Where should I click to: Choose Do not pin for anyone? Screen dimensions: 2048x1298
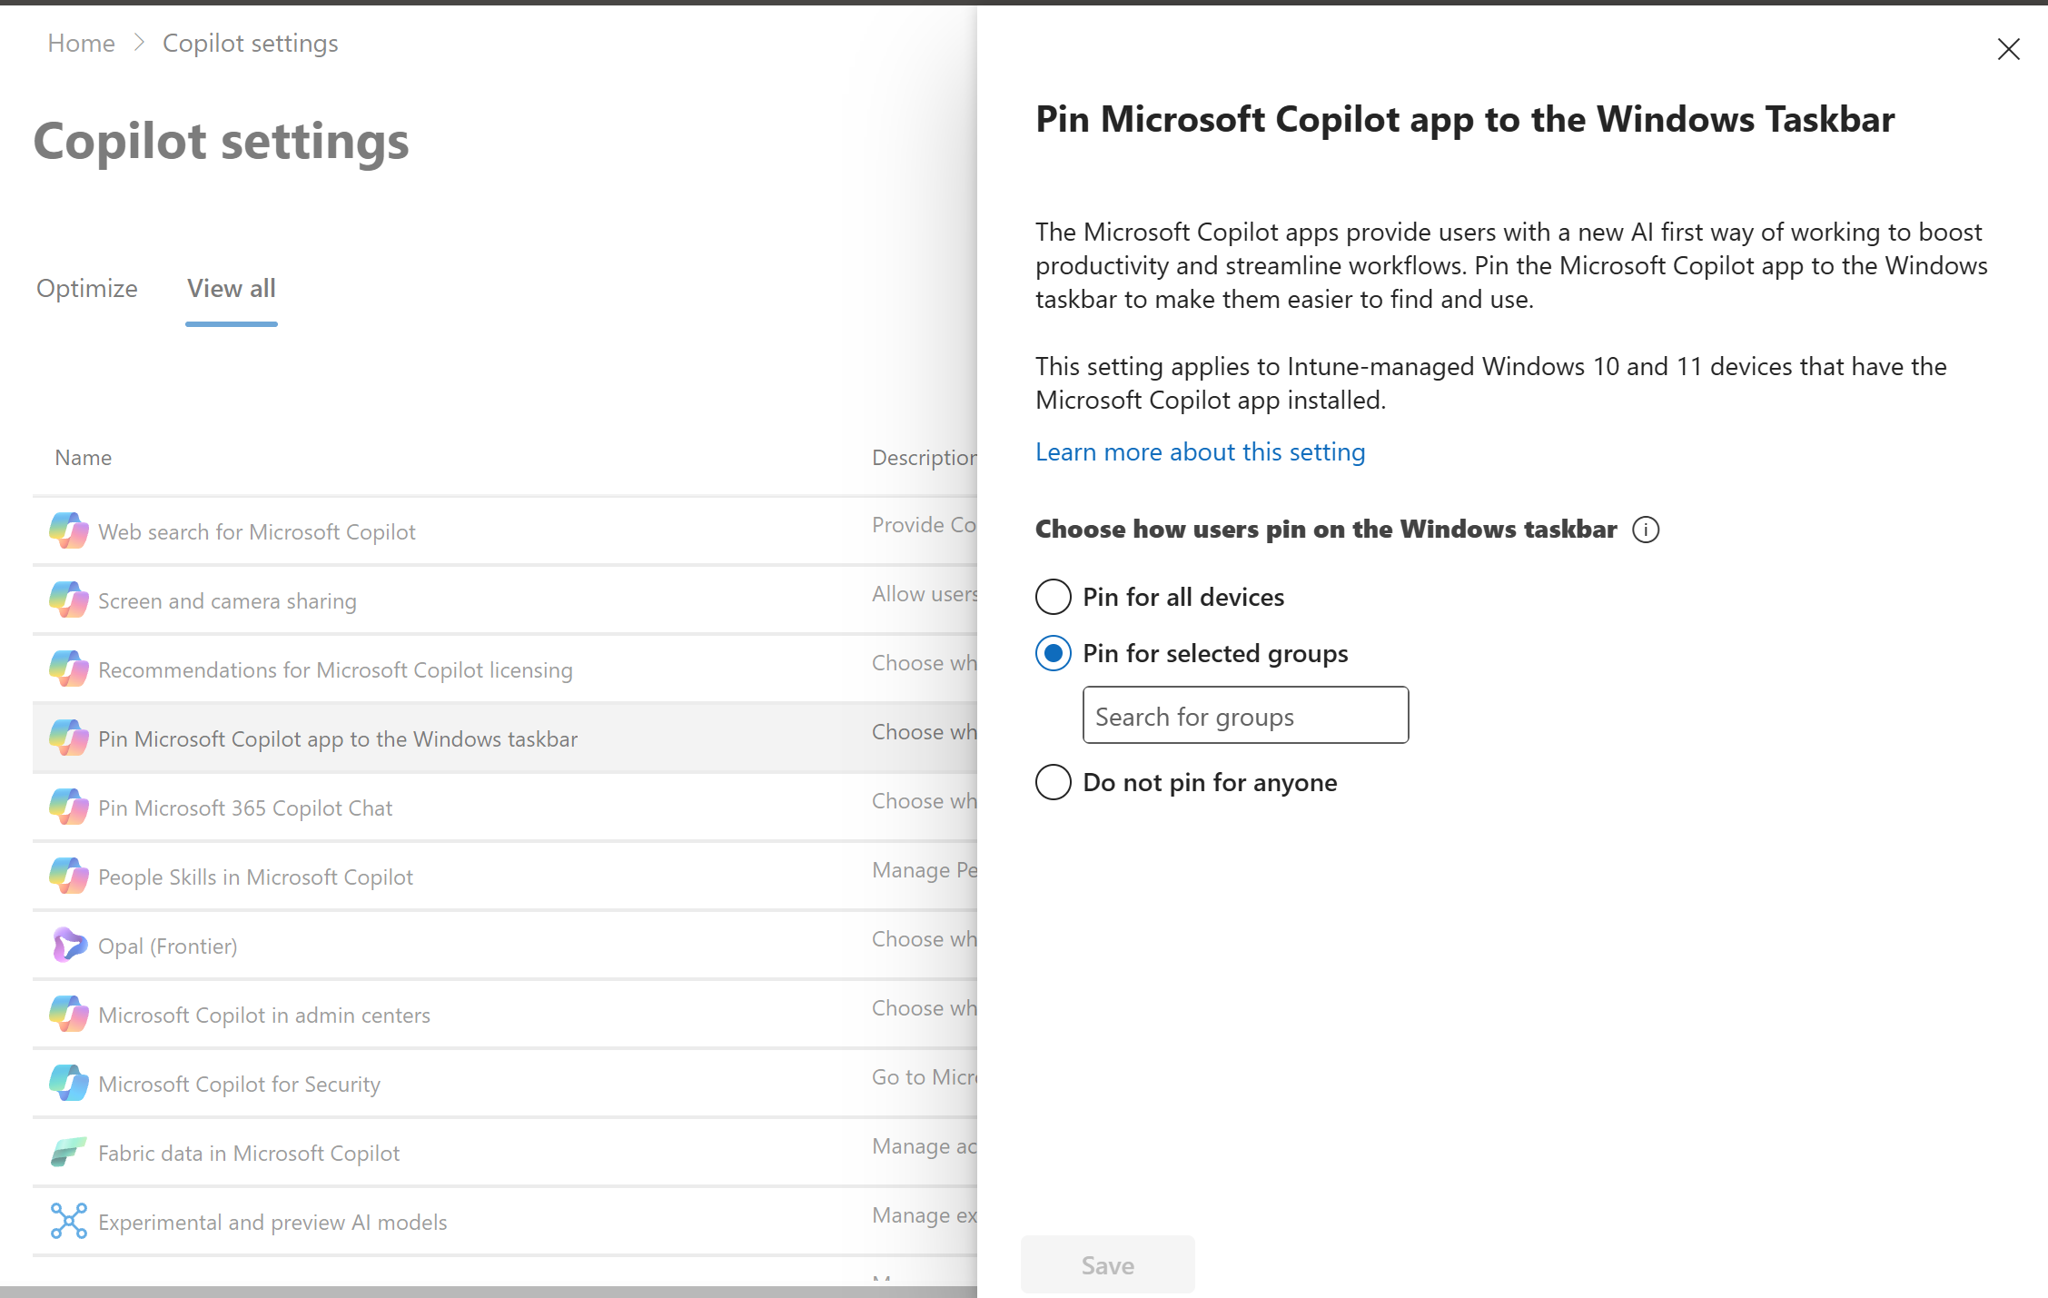1054,782
